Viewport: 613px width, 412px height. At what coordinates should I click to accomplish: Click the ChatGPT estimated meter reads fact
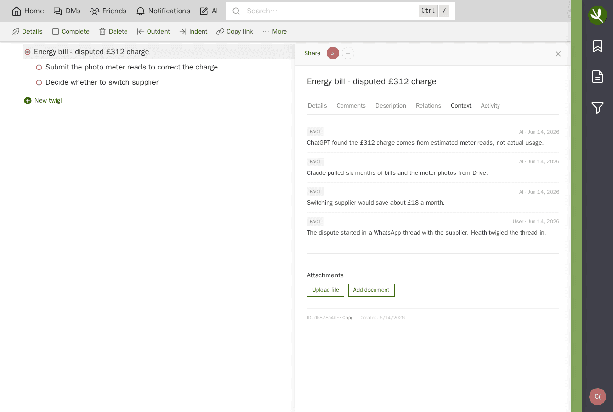pos(425,143)
